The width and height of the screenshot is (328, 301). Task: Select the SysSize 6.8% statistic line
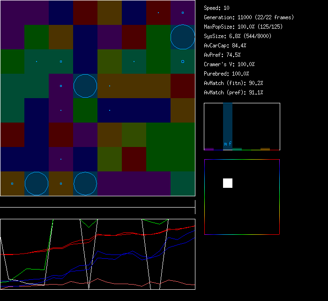(x=236, y=36)
